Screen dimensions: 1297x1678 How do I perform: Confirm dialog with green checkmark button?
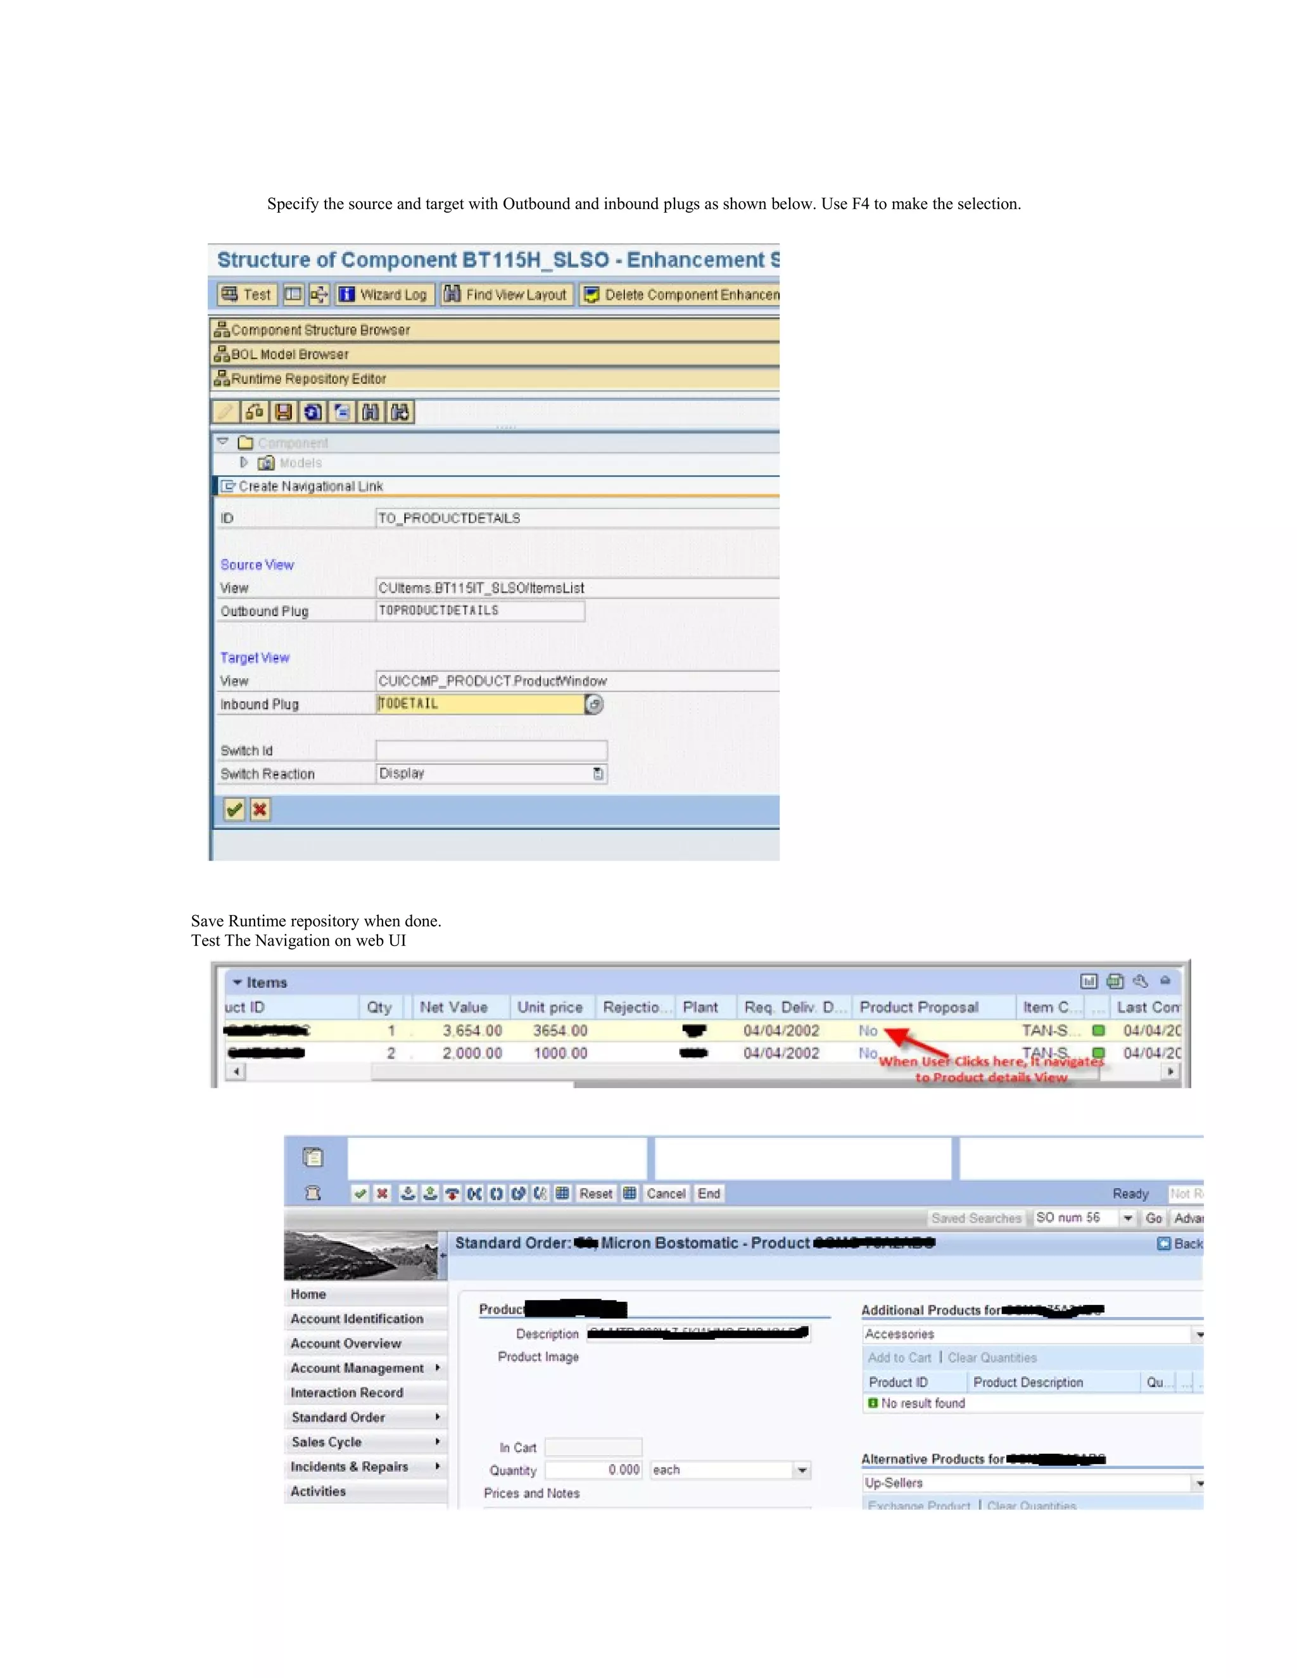234,809
